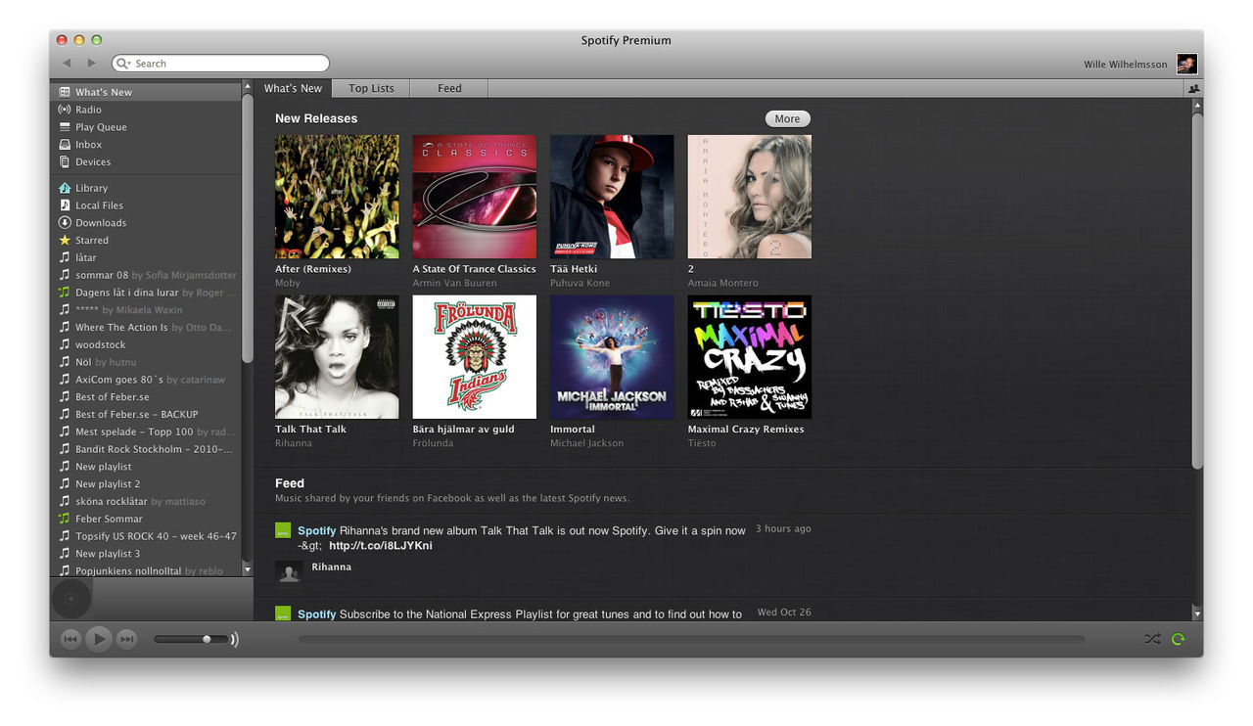The image size is (1253, 726).
Task: Open the Tää Hetki album cover
Action: point(612,197)
